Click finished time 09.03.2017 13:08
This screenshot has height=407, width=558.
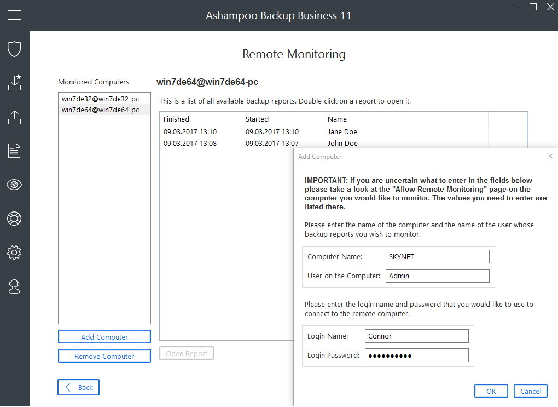[190, 144]
